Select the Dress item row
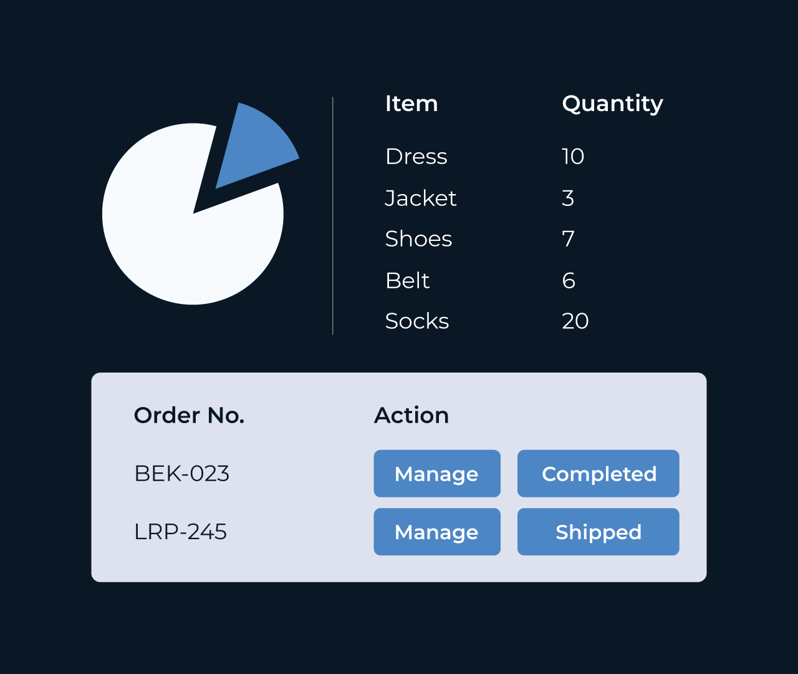Screen dimensions: 798x674 tap(485, 156)
